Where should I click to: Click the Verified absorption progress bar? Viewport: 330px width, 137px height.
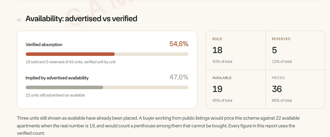pyautogui.click(x=107, y=54)
